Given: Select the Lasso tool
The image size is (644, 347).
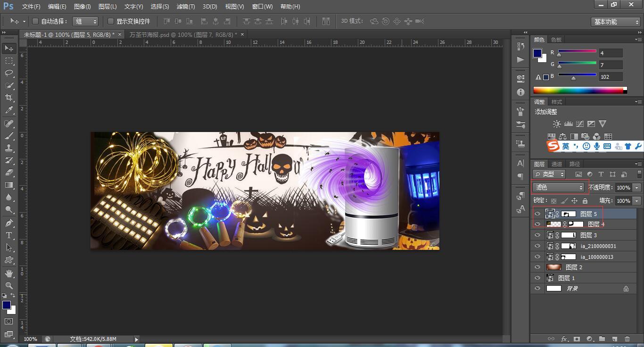Looking at the screenshot, I should tap(9, 73).
